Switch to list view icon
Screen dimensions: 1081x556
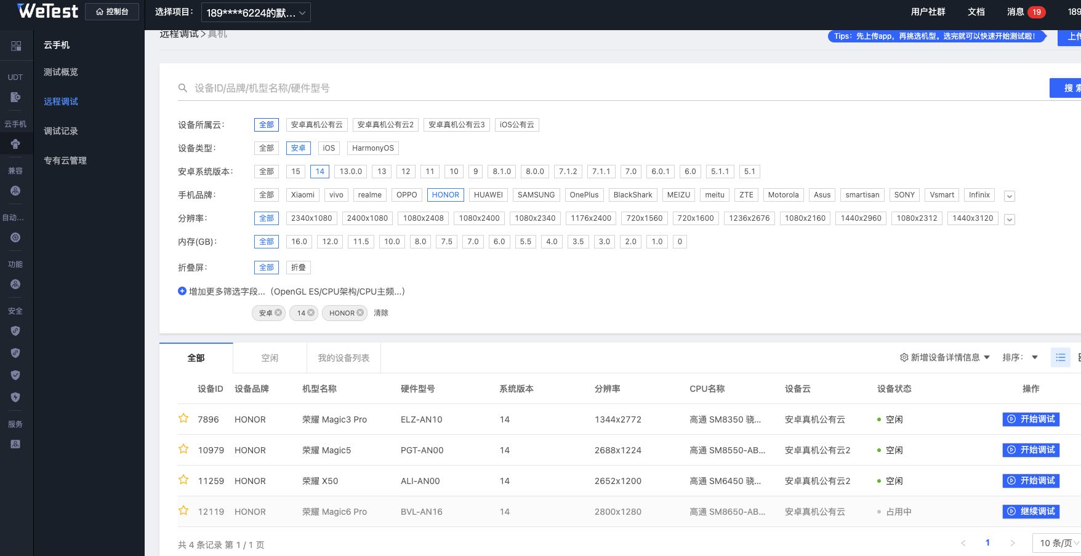click(x=1060, y=357)
